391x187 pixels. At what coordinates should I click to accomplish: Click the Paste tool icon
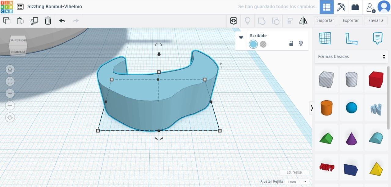tap(20, 21)
